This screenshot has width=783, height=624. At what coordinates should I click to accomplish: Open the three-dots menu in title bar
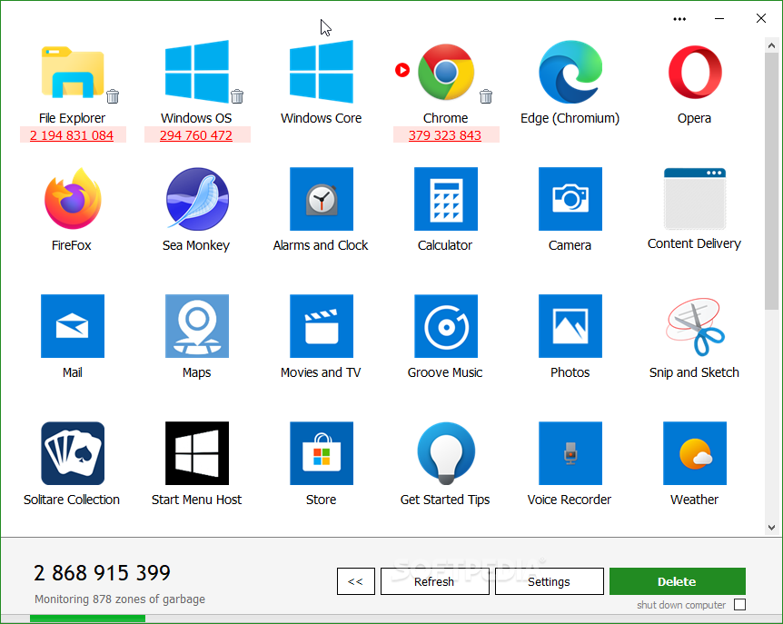[679, 19]
